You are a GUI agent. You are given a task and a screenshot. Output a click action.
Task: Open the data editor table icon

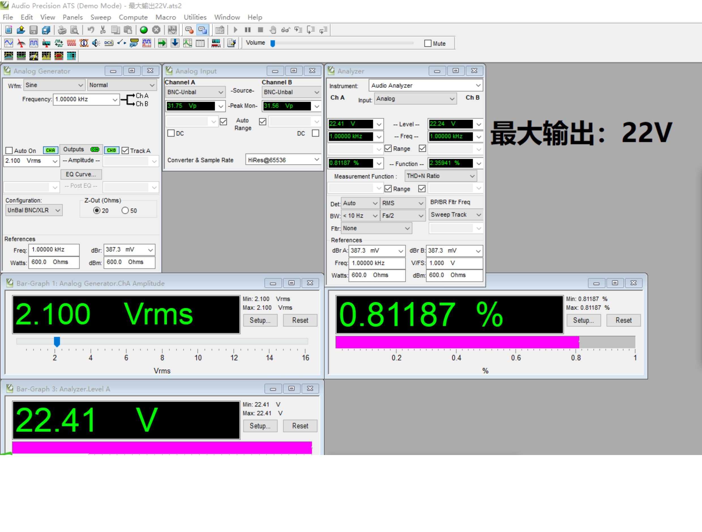click(x=200, y=43)
